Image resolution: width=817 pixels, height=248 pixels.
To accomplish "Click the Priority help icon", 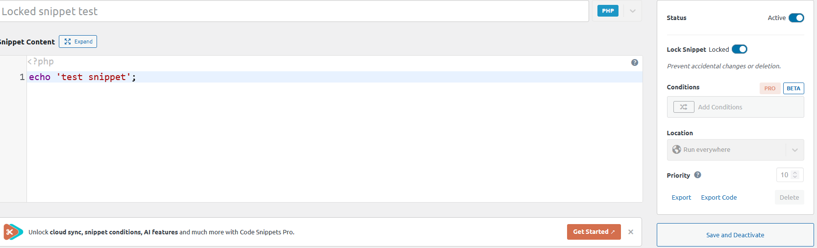I will click(697, 175).
